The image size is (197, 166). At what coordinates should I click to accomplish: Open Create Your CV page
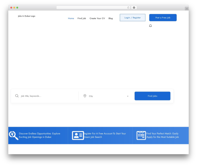(x=97, y=18)
